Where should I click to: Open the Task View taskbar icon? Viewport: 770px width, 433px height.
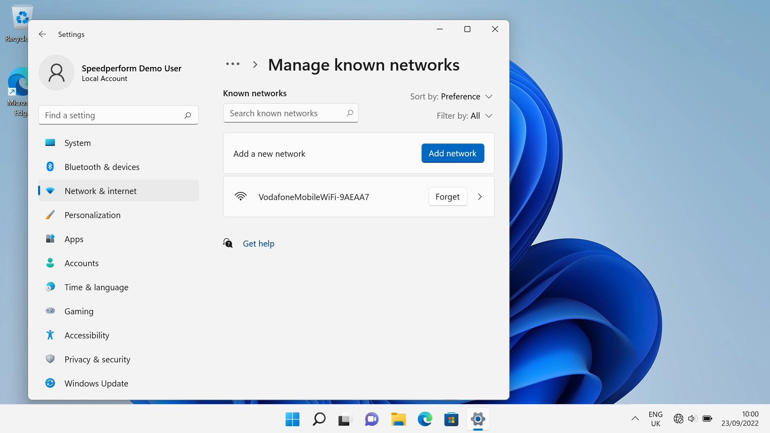tap(345, 419)
